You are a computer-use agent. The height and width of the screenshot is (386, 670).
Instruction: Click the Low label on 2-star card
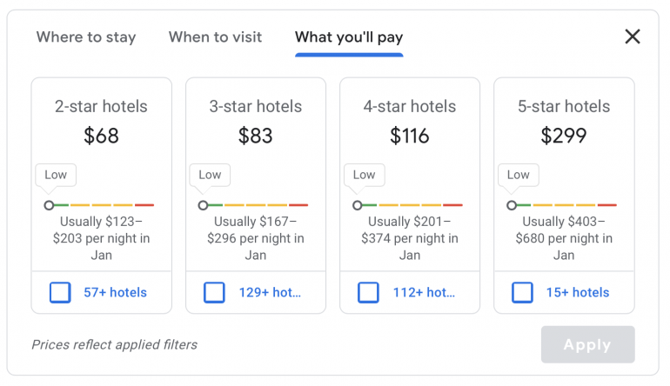pos(56,175)
